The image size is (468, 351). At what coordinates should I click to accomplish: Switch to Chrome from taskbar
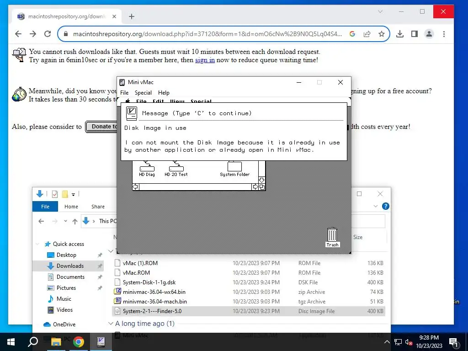79,342
